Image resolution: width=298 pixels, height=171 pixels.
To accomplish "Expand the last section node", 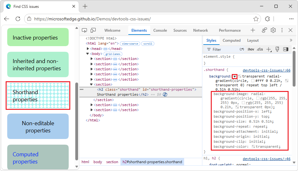I will (92, 110).
